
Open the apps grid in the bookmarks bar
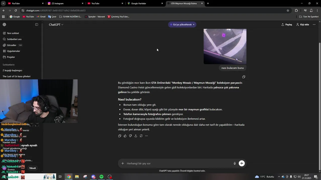[x=3, y=17]
